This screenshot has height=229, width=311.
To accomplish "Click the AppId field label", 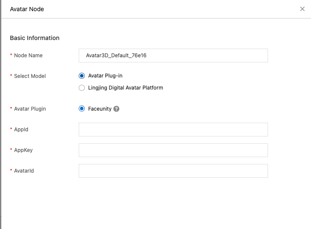I will click(x=21, y=130).
